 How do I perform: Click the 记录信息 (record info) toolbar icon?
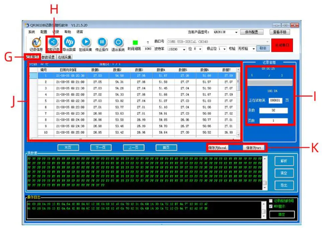36,42
